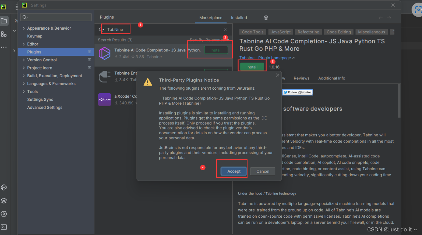
Task: Click the Refactoring tag
Action: pos(308,32)
